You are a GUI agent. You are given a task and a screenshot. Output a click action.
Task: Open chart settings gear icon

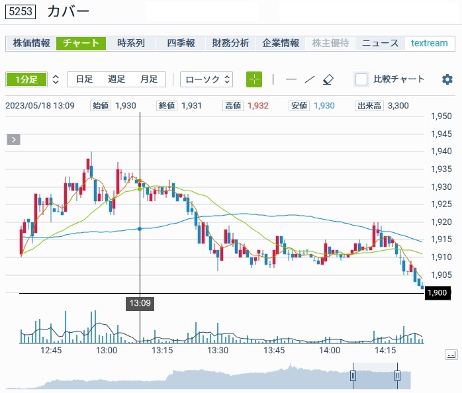coord(447,79)
